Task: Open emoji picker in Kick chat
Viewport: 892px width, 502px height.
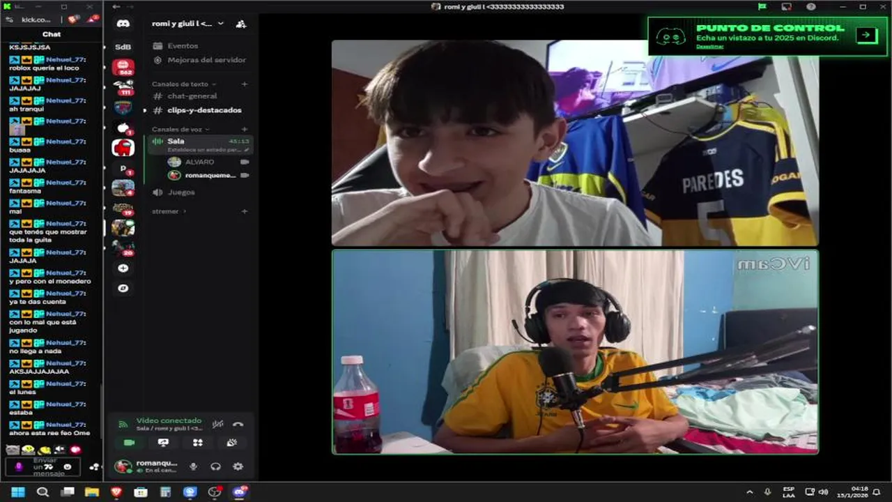Action: click(68, 466)
